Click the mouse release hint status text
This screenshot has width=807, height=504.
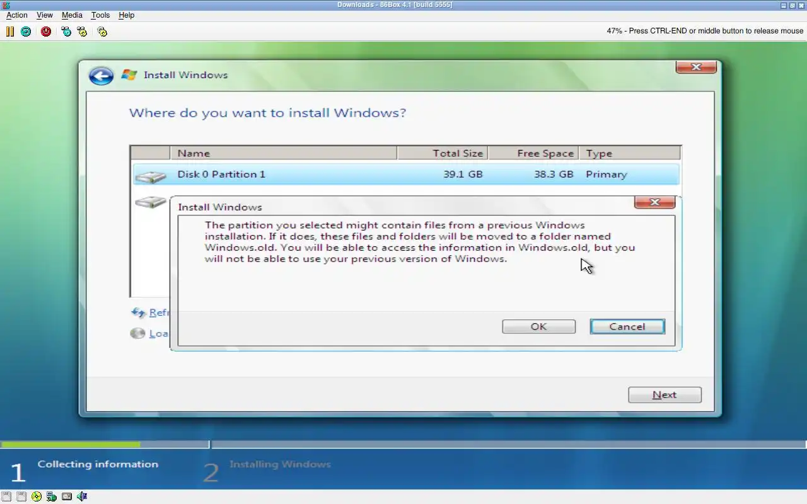[x=705, y=31]
